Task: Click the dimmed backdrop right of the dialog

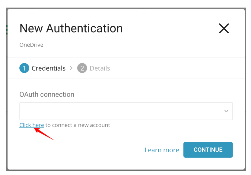Action: [248, 91]
